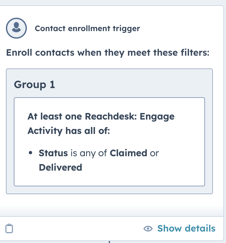The width and height of the screenshot is (226, 243).
Task: Click the 'is any of' operator text
Action: (89, 153)
